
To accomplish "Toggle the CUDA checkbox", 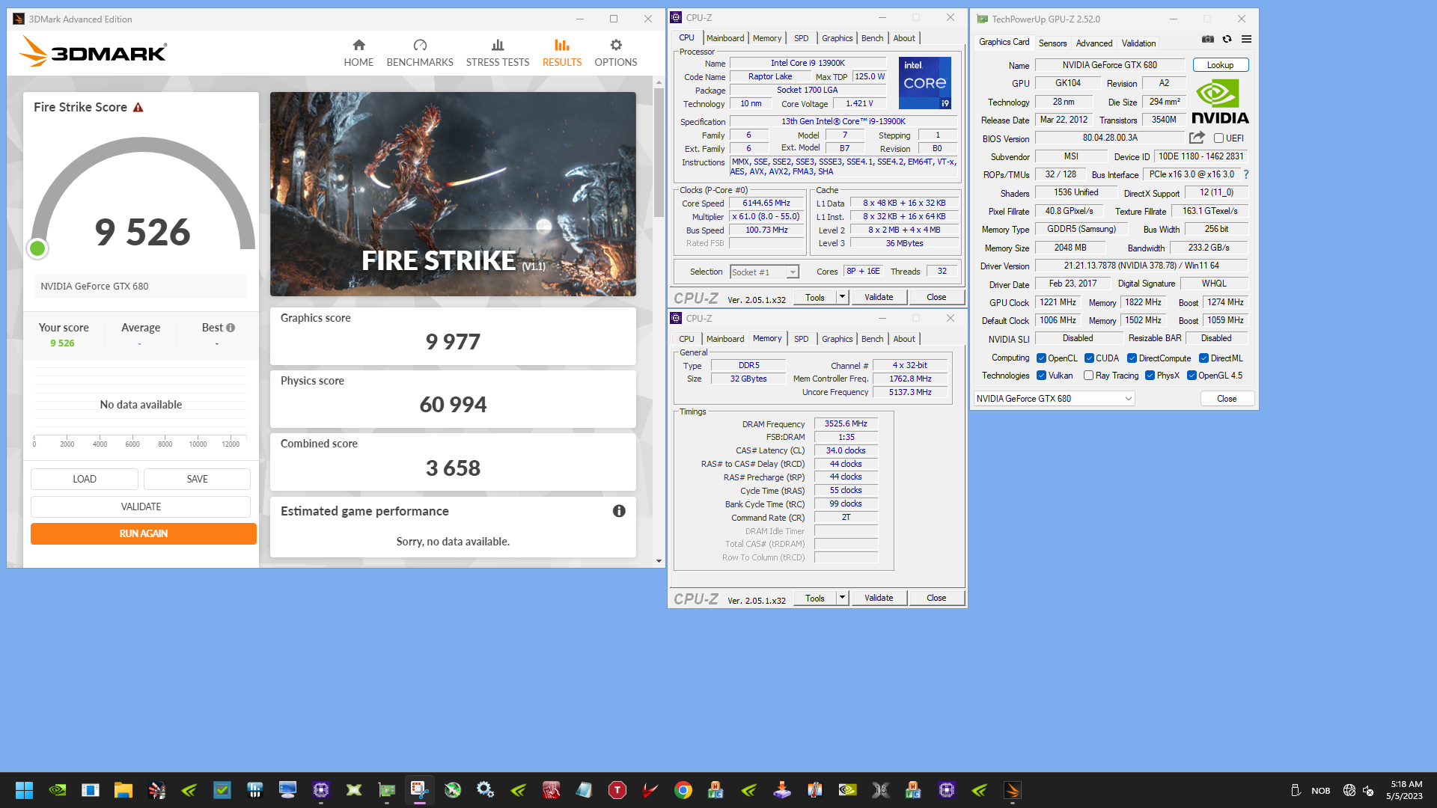I will pyautogui.click(x=1090, y=358).
